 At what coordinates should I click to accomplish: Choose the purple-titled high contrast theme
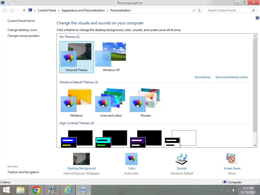tap(146, 139)
